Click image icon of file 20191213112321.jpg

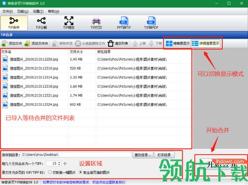(5, 95)
